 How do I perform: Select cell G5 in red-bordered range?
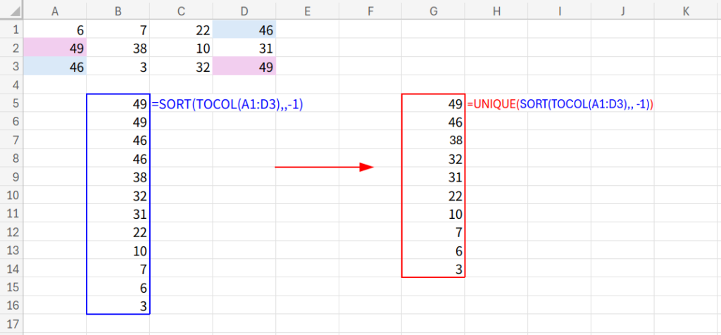point(433,104)
